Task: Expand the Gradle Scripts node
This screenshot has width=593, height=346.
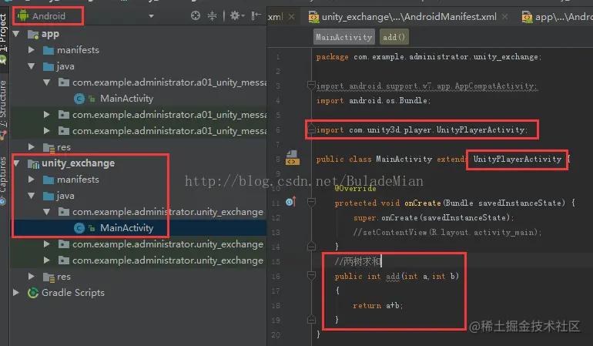Action: 16,293
